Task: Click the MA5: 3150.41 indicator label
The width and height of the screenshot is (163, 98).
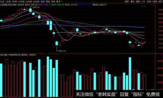Action: point(18,5)
